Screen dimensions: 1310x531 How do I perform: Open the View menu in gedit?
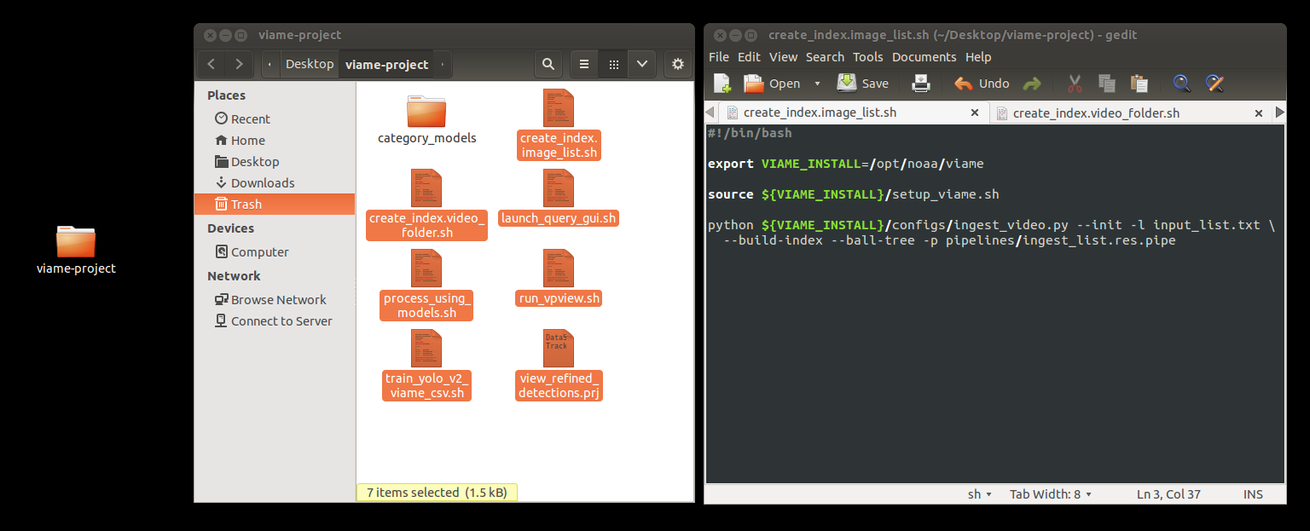pos(783,57)
